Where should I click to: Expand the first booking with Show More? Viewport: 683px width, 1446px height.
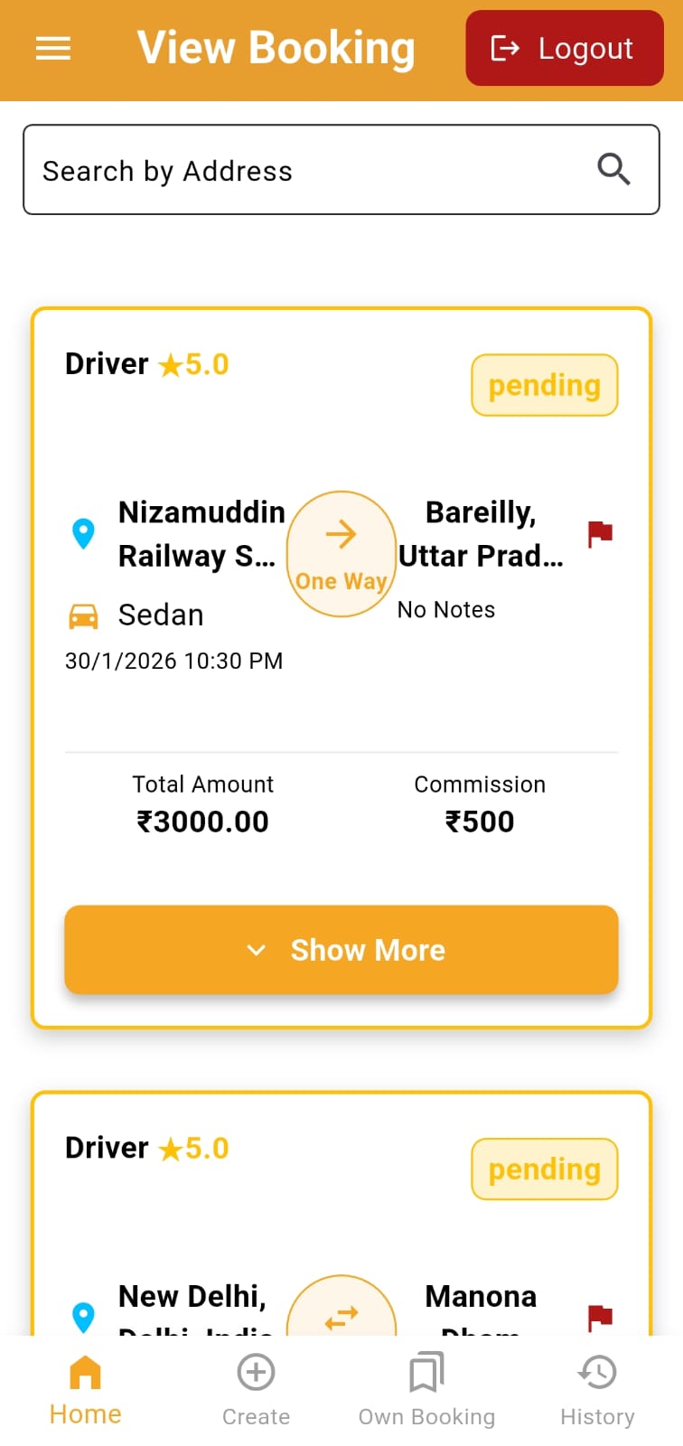coord(341,950)
